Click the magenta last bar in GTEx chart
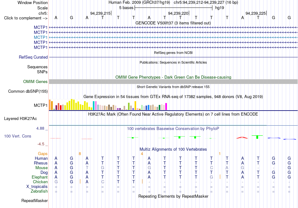 click(x=166, y=107)
